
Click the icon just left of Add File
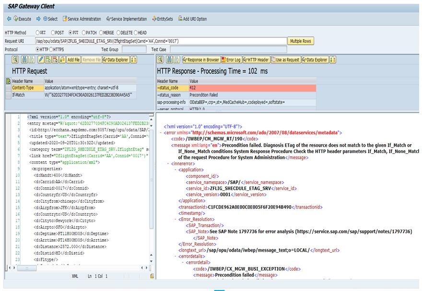pos(62,60)
